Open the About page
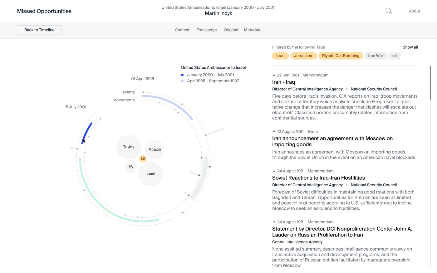 pos(414,11)
